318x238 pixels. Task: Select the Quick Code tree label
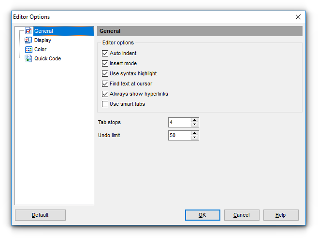pos(47,59)
